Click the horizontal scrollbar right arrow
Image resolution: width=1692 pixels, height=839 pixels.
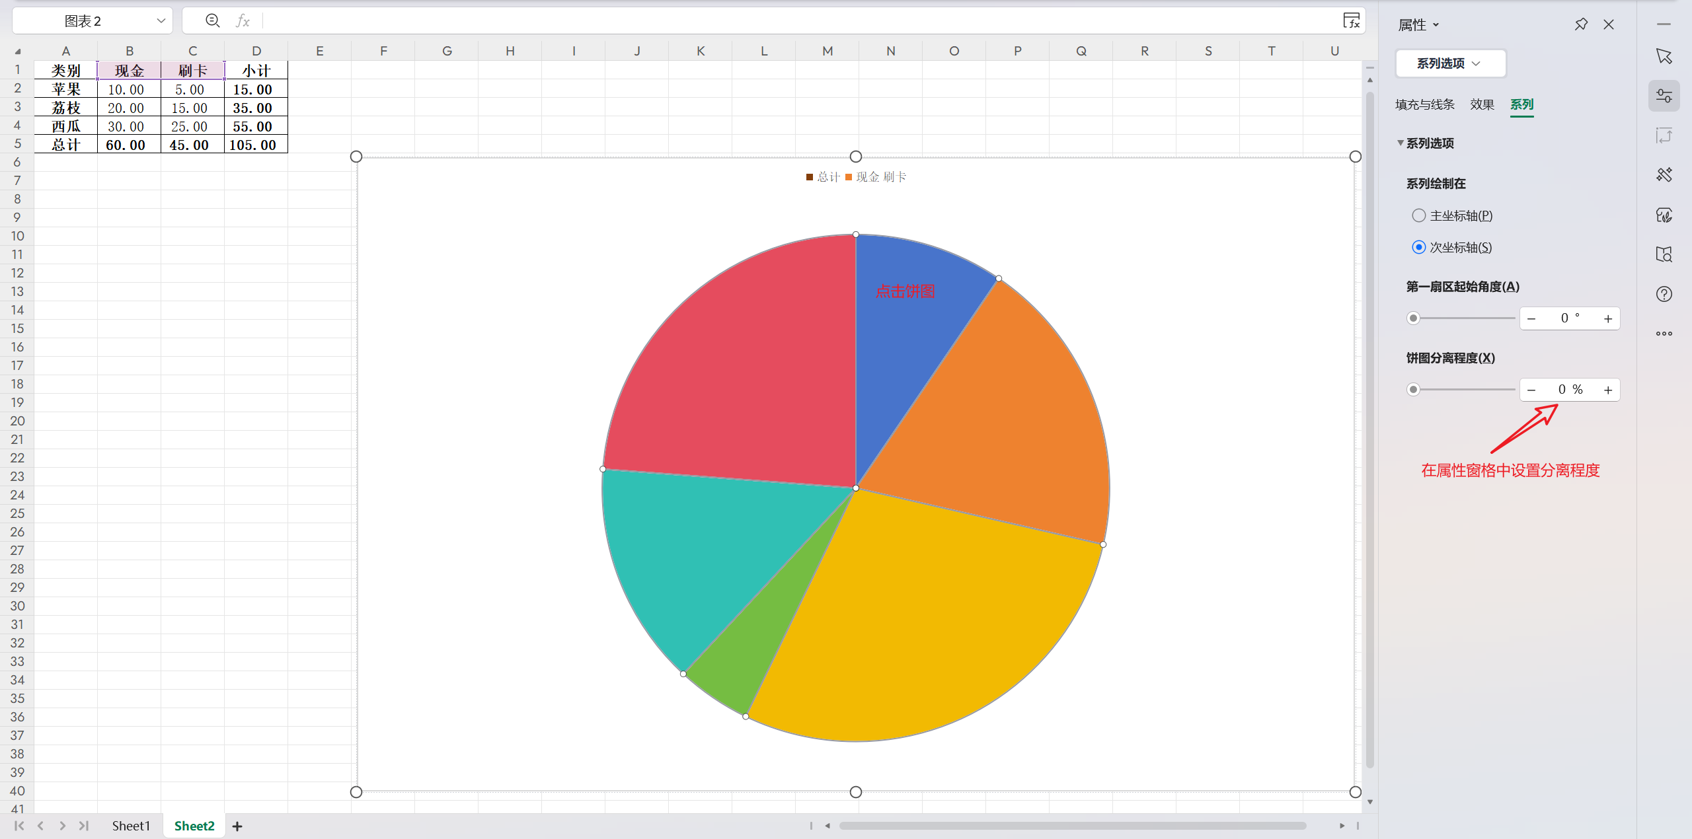[1342, 826]
